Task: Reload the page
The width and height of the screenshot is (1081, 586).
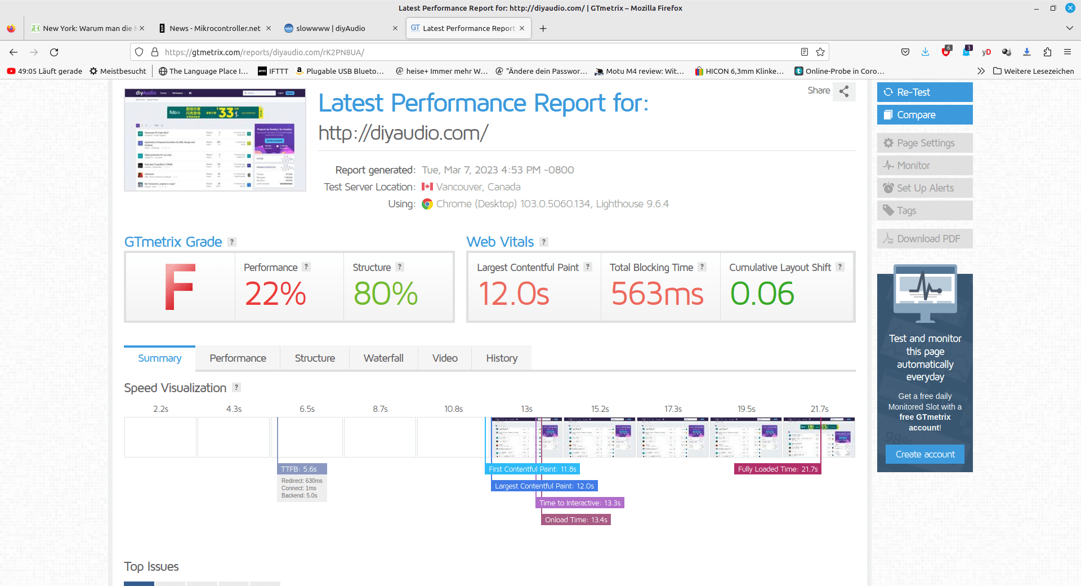Action: tap(54, 52)
